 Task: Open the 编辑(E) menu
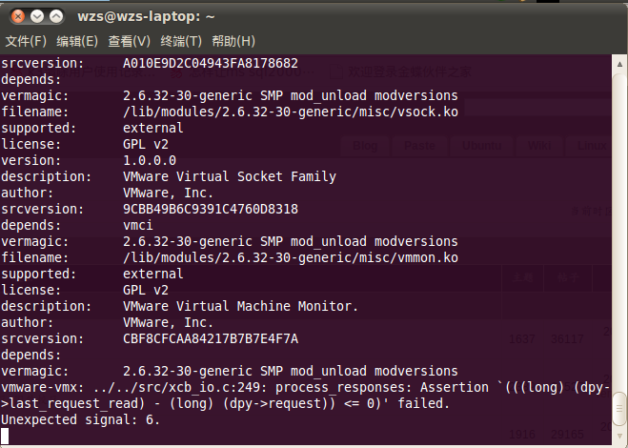[x=77, y=41]
